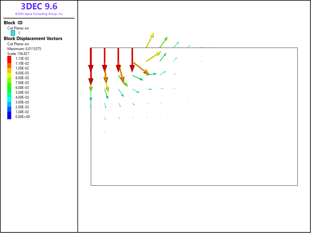The width and height of the screenshot is (311, 233).
Task: Click the Scale: 156.827 legend entry
Action: pyautogui.click(x=18, y=54)
